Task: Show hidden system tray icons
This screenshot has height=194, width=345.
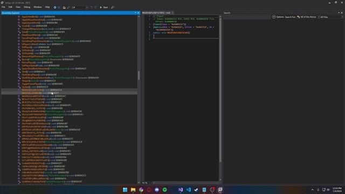Action: click(313, 190)
